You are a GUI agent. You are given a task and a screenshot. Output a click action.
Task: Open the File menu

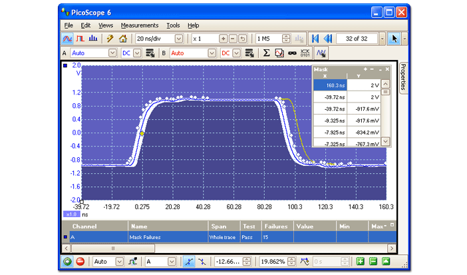click(x=69, y=25)
